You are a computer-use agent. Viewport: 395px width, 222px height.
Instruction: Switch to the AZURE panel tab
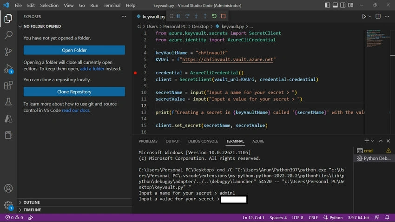(x=258, y=141)
